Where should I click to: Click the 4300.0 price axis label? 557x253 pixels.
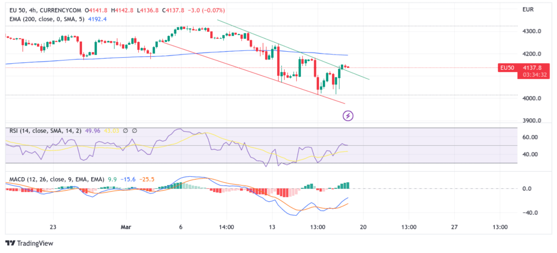click(x=532, y=31)
